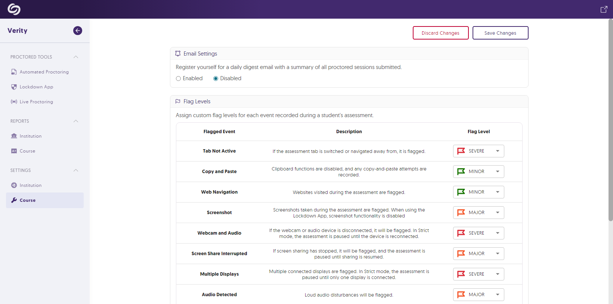
Task: Open the Tab Not Active flag level dropdown
Action: [x=479, y=151]
